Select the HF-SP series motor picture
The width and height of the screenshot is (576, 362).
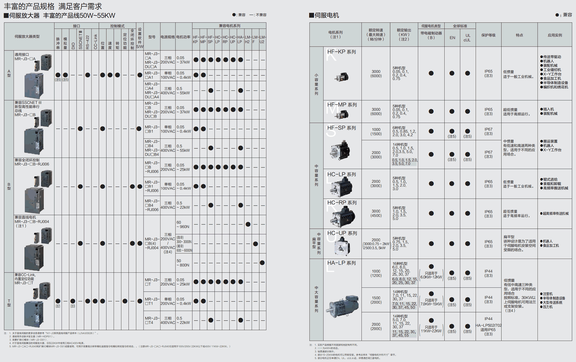(340, 150)
